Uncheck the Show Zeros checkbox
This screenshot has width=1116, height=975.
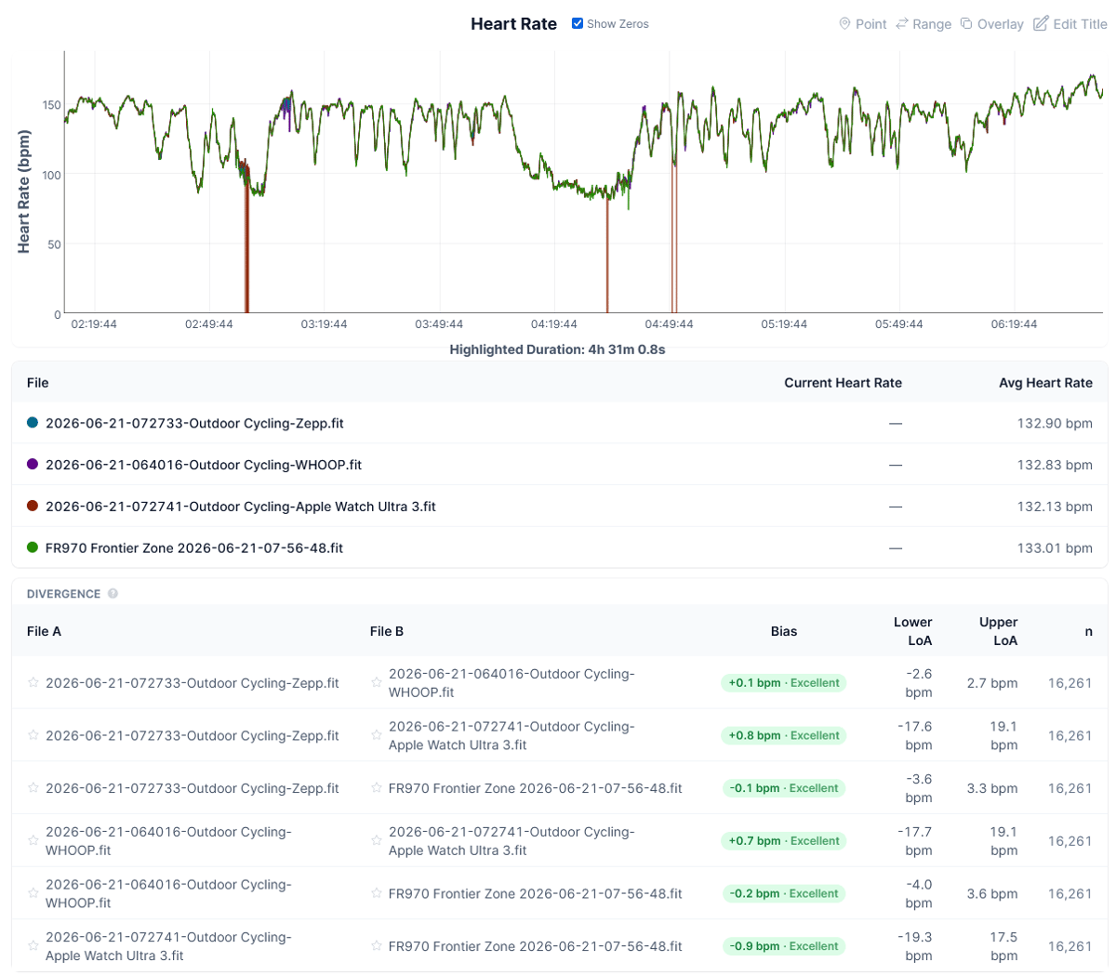click(x=578, y=23)
